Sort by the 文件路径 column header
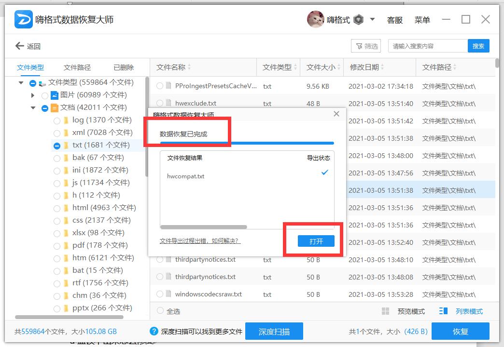504x347 pixels. click(x=439, y=67)
